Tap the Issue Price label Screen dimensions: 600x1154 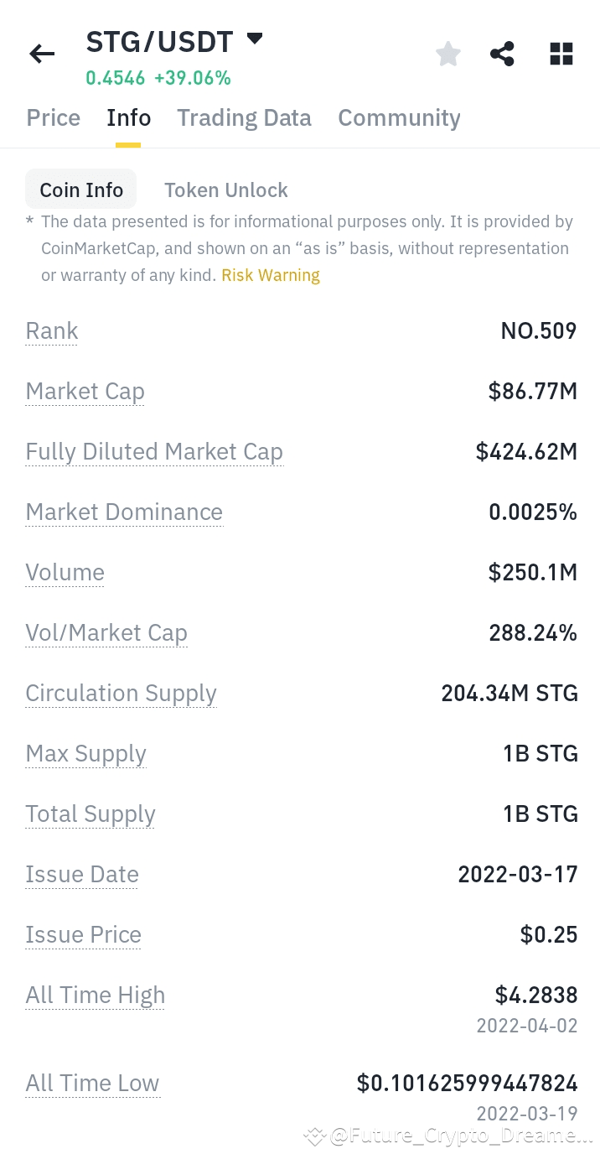pos(83,935)
